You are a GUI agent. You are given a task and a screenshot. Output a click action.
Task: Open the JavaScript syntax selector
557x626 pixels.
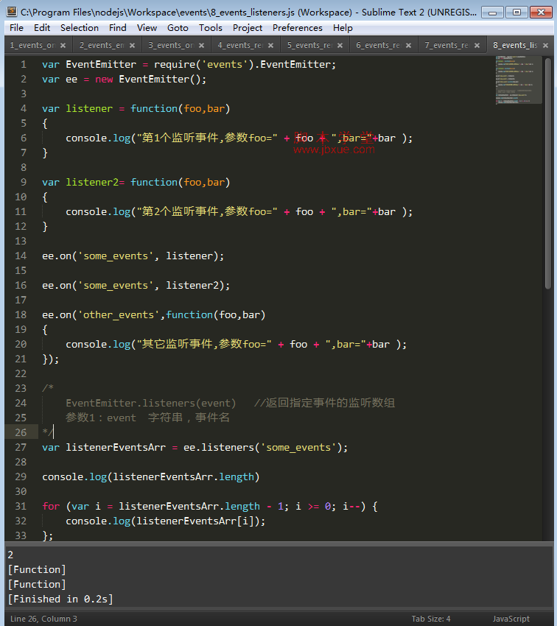point(511,619)
